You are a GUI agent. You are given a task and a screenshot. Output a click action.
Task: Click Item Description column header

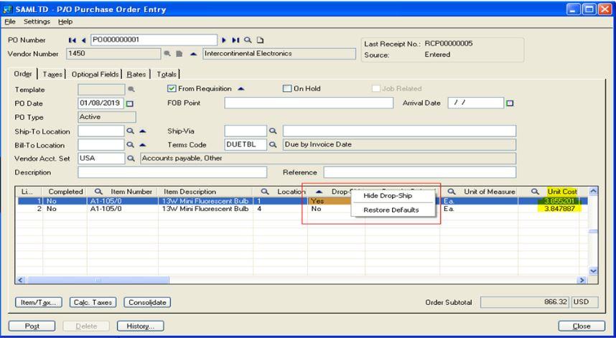pos(205,192)
